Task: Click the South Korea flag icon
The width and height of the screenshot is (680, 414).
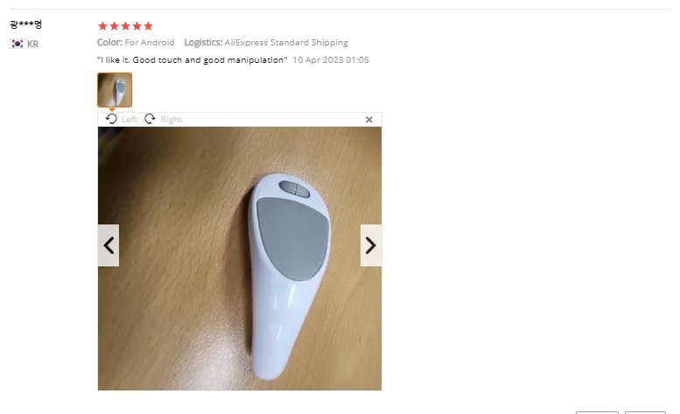Action: pos(18,44)
